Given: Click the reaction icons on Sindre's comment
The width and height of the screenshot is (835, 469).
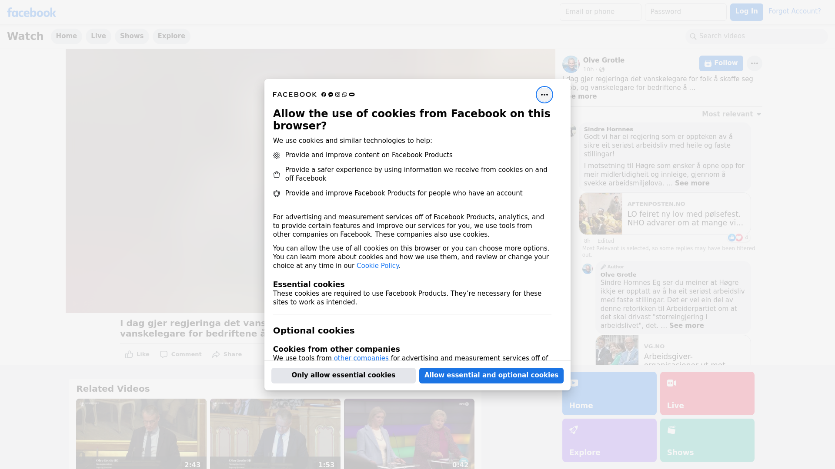Looking at the screenshot, I should click(735, 238).
